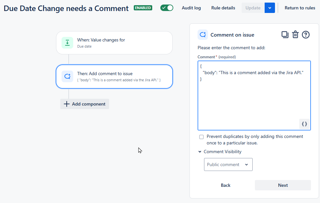Open help for Comment on issue
This screenshot has height=203, width=320.
(306, 35)
